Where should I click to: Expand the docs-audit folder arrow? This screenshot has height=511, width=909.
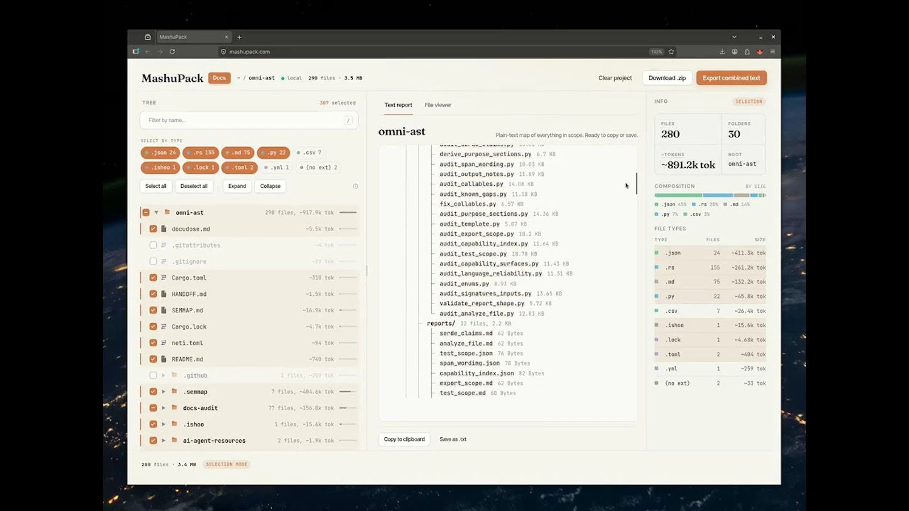pos(164,408)
